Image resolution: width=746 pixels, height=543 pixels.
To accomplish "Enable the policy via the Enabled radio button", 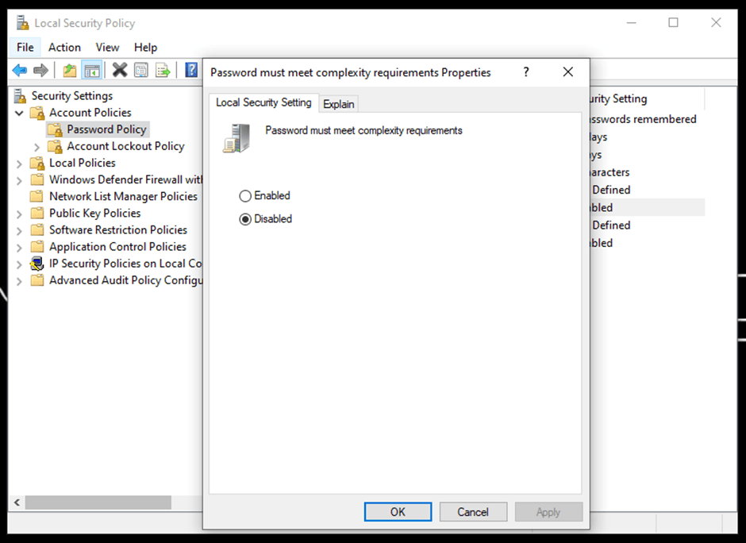I will tap(246, 195).
